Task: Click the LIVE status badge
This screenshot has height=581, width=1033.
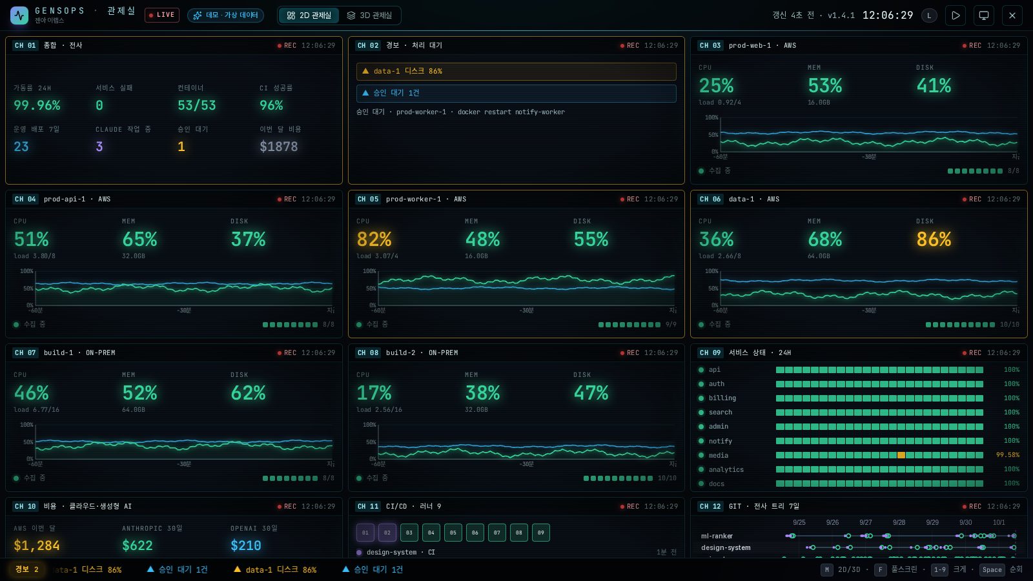Action: (x=162, y=15)
